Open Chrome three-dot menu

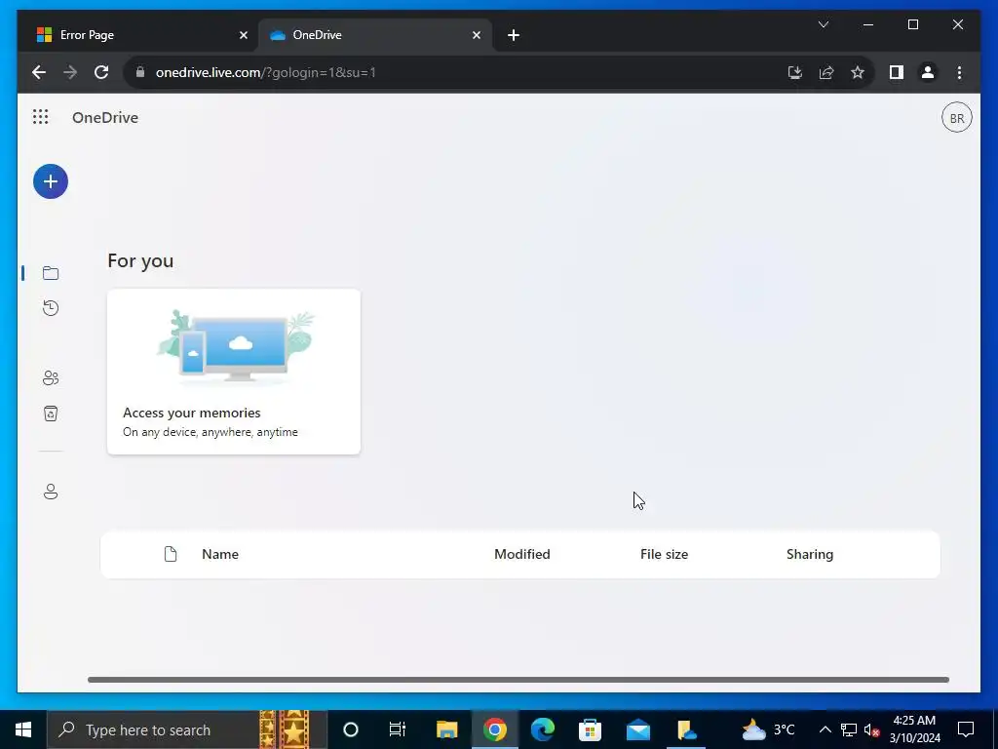tap(959, 72)
